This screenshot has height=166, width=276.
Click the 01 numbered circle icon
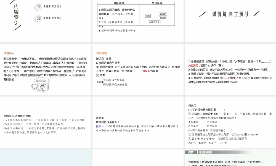coord(38,7)
